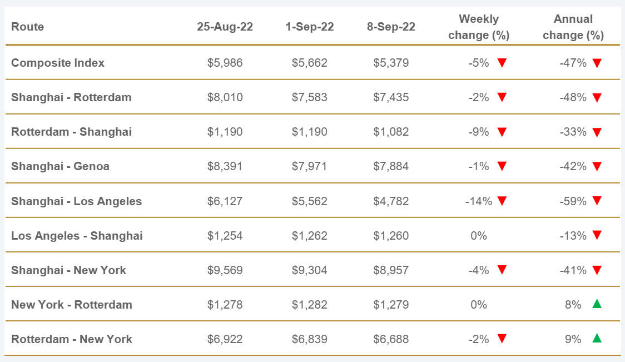625x362 pixels.
Task: Select the Composite Index row label
Action: coord(58,63)
